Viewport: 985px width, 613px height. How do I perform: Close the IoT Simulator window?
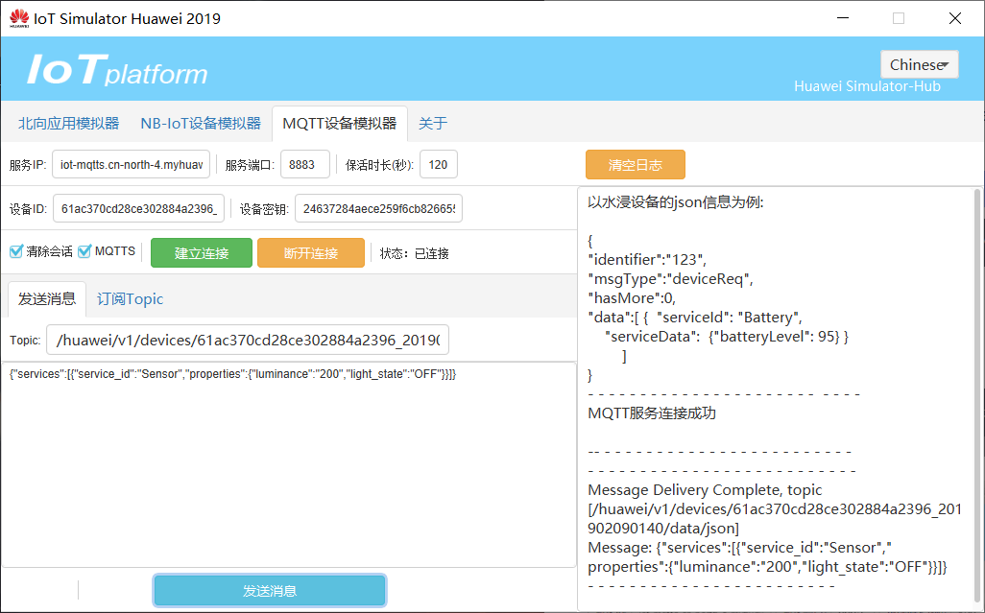955,18
